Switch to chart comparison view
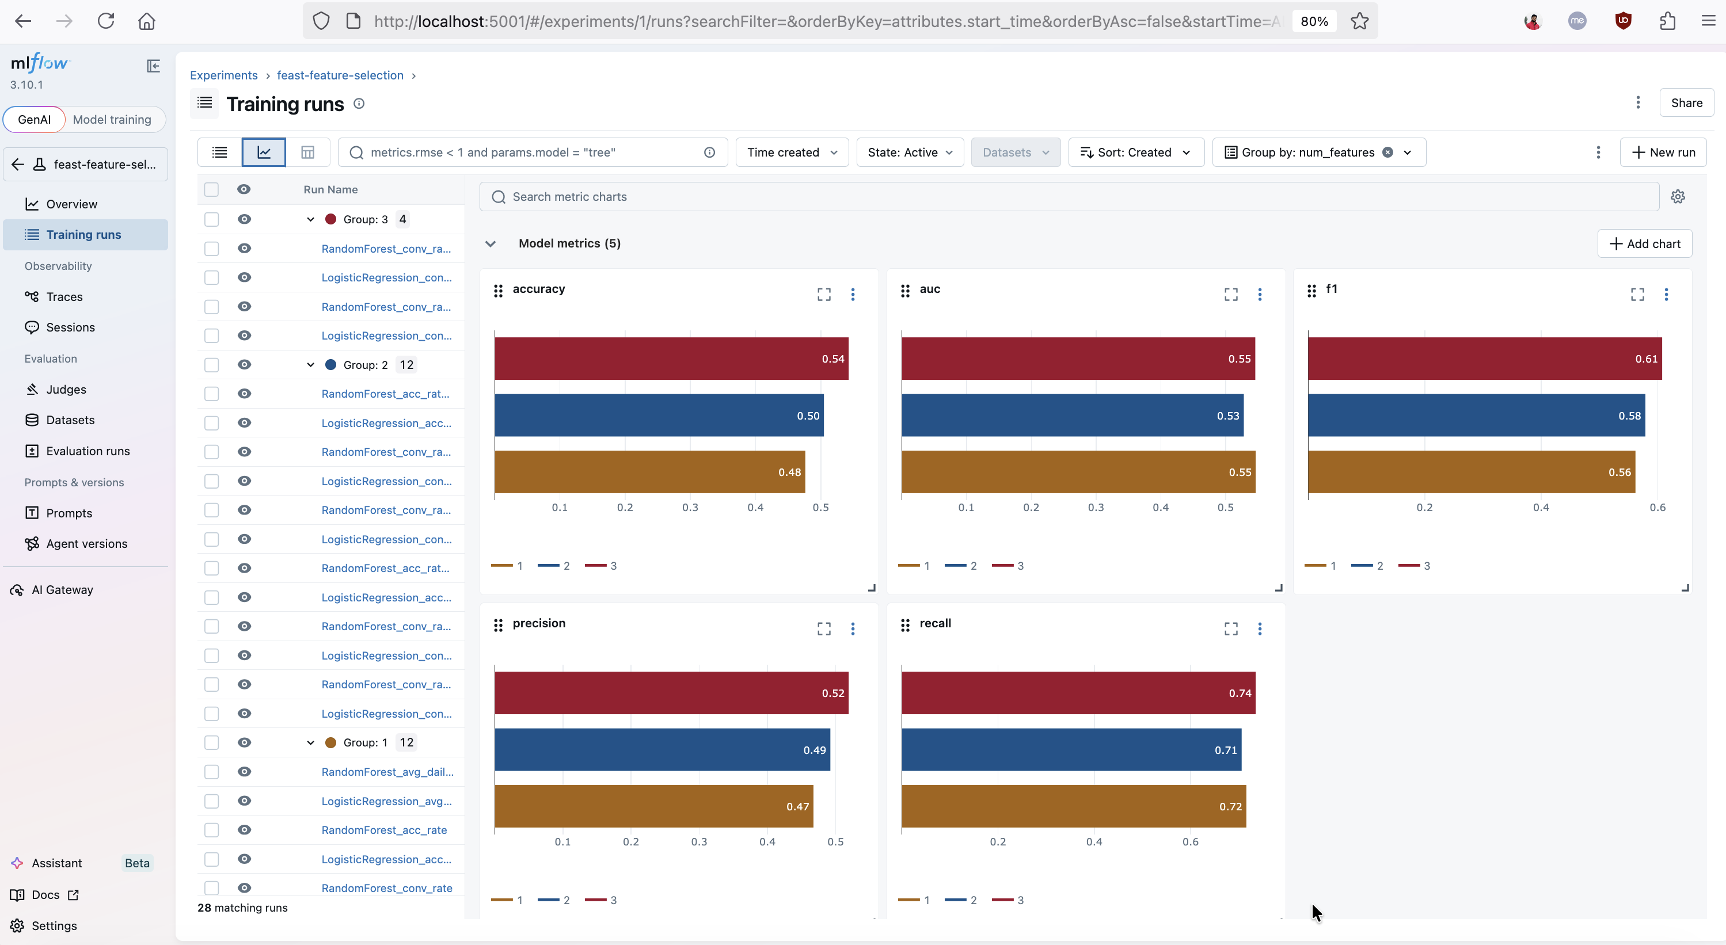This screenshot has width=1726, height=945. click(264, 152)
